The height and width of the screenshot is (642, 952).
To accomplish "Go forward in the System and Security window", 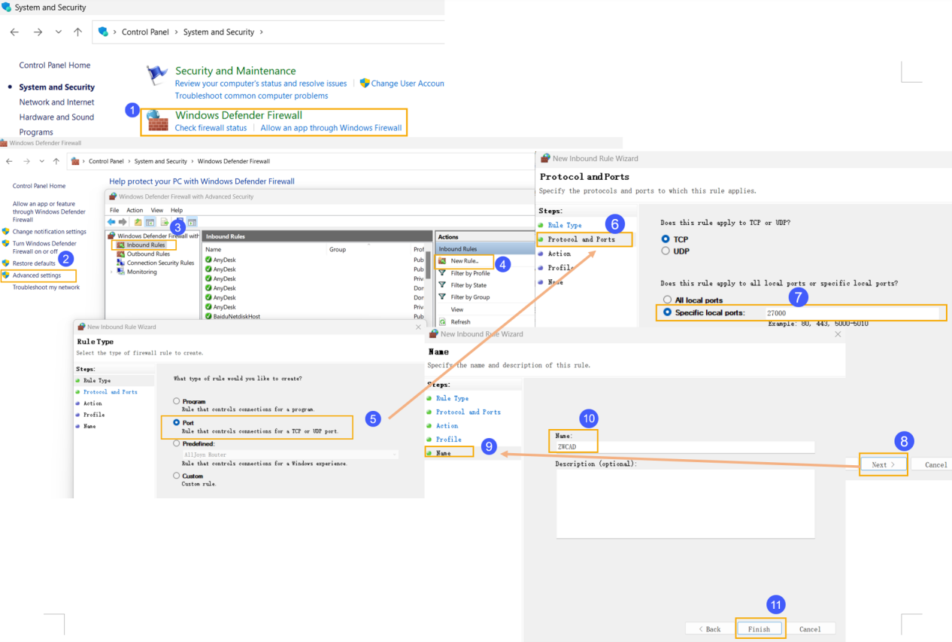I will point(38,32).
